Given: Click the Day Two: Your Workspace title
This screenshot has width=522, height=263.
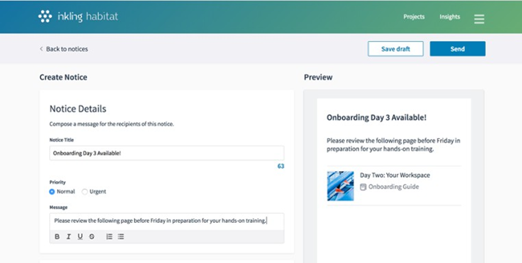Looking at the screenshot, I should [395, 175].
